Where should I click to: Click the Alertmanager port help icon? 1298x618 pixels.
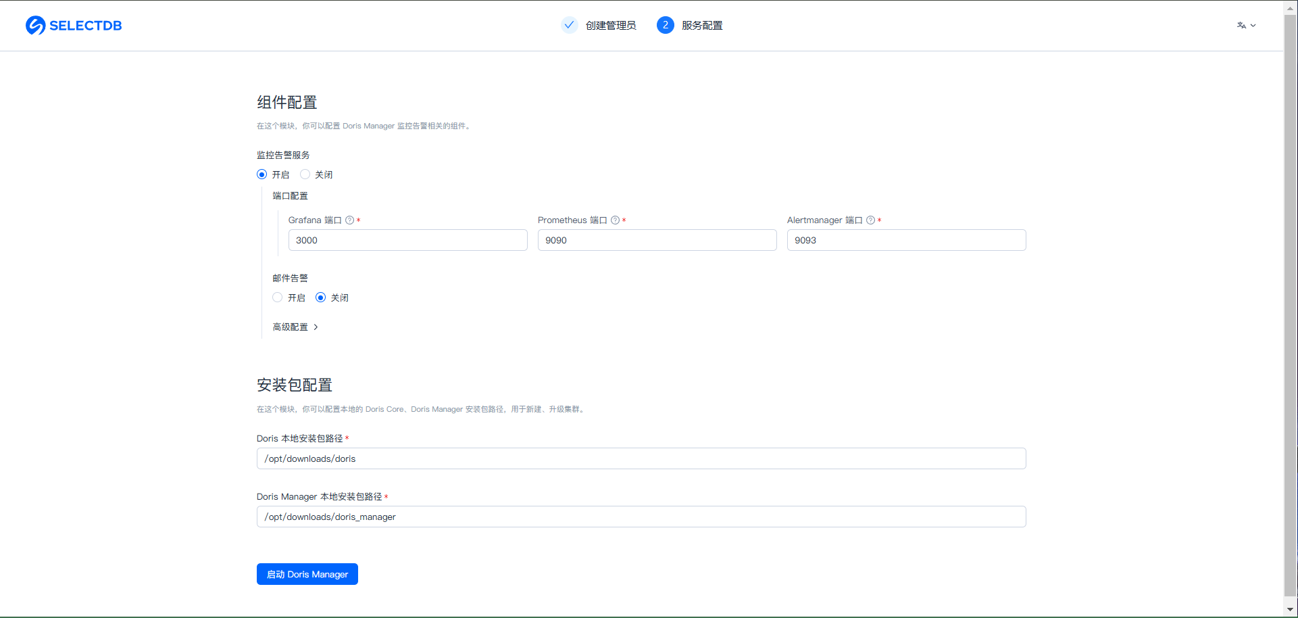click(x=870, y=220)
